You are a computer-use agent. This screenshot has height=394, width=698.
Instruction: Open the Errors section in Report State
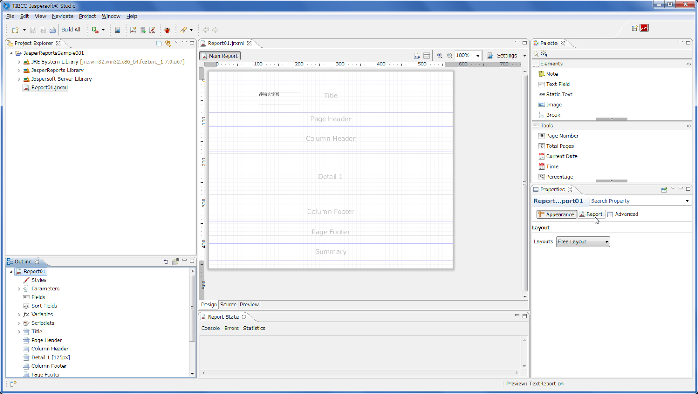(231, 329)
